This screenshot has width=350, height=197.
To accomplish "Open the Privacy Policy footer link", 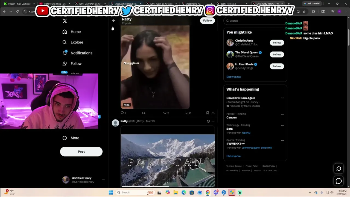I will click(252, 166).
